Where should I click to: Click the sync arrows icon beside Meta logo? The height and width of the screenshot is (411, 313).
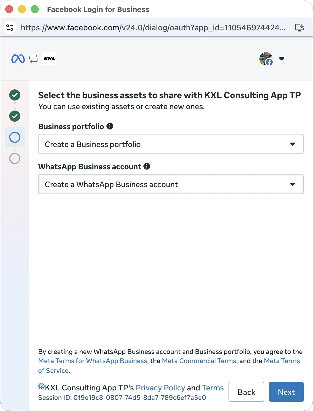click(34, 59)
